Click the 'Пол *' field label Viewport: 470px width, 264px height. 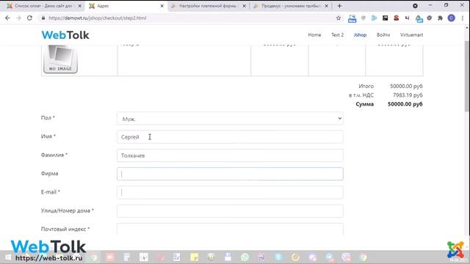(x=48, y=118)
